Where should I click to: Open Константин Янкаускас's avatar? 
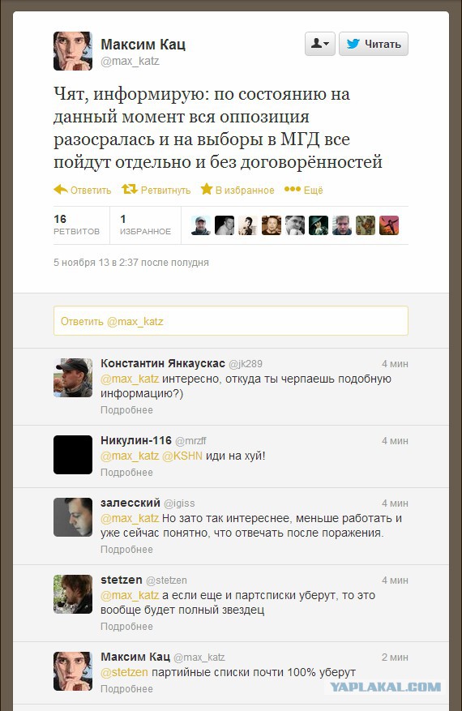coord(72,378)
